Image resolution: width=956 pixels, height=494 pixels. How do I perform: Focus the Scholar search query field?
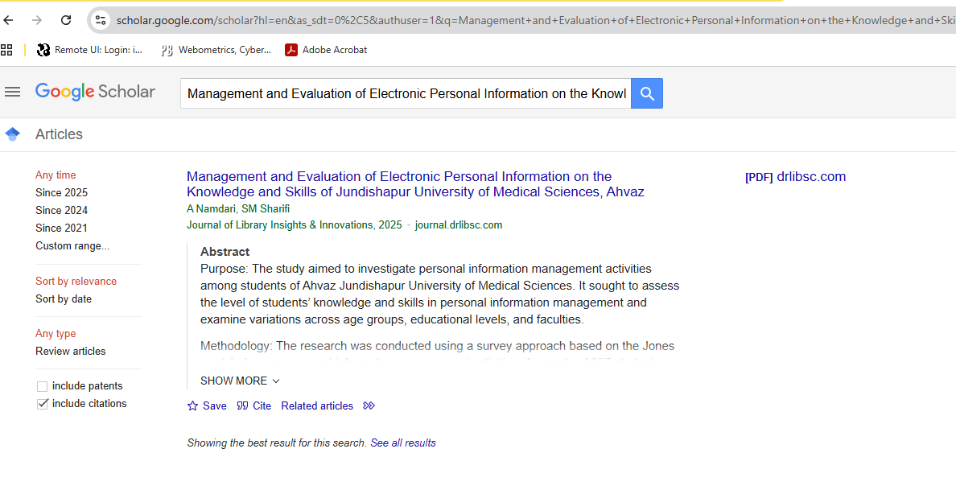pos(406,93)
